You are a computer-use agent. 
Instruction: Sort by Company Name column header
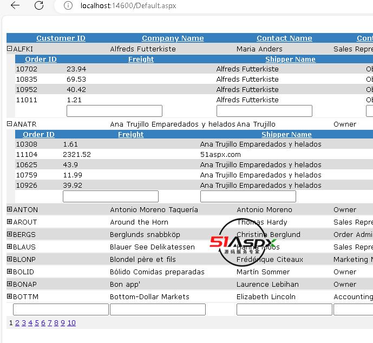click(x=173, y=38)
